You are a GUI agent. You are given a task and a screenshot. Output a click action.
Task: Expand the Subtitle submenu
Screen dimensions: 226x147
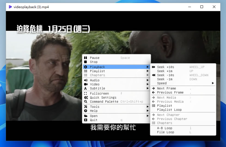97,88
